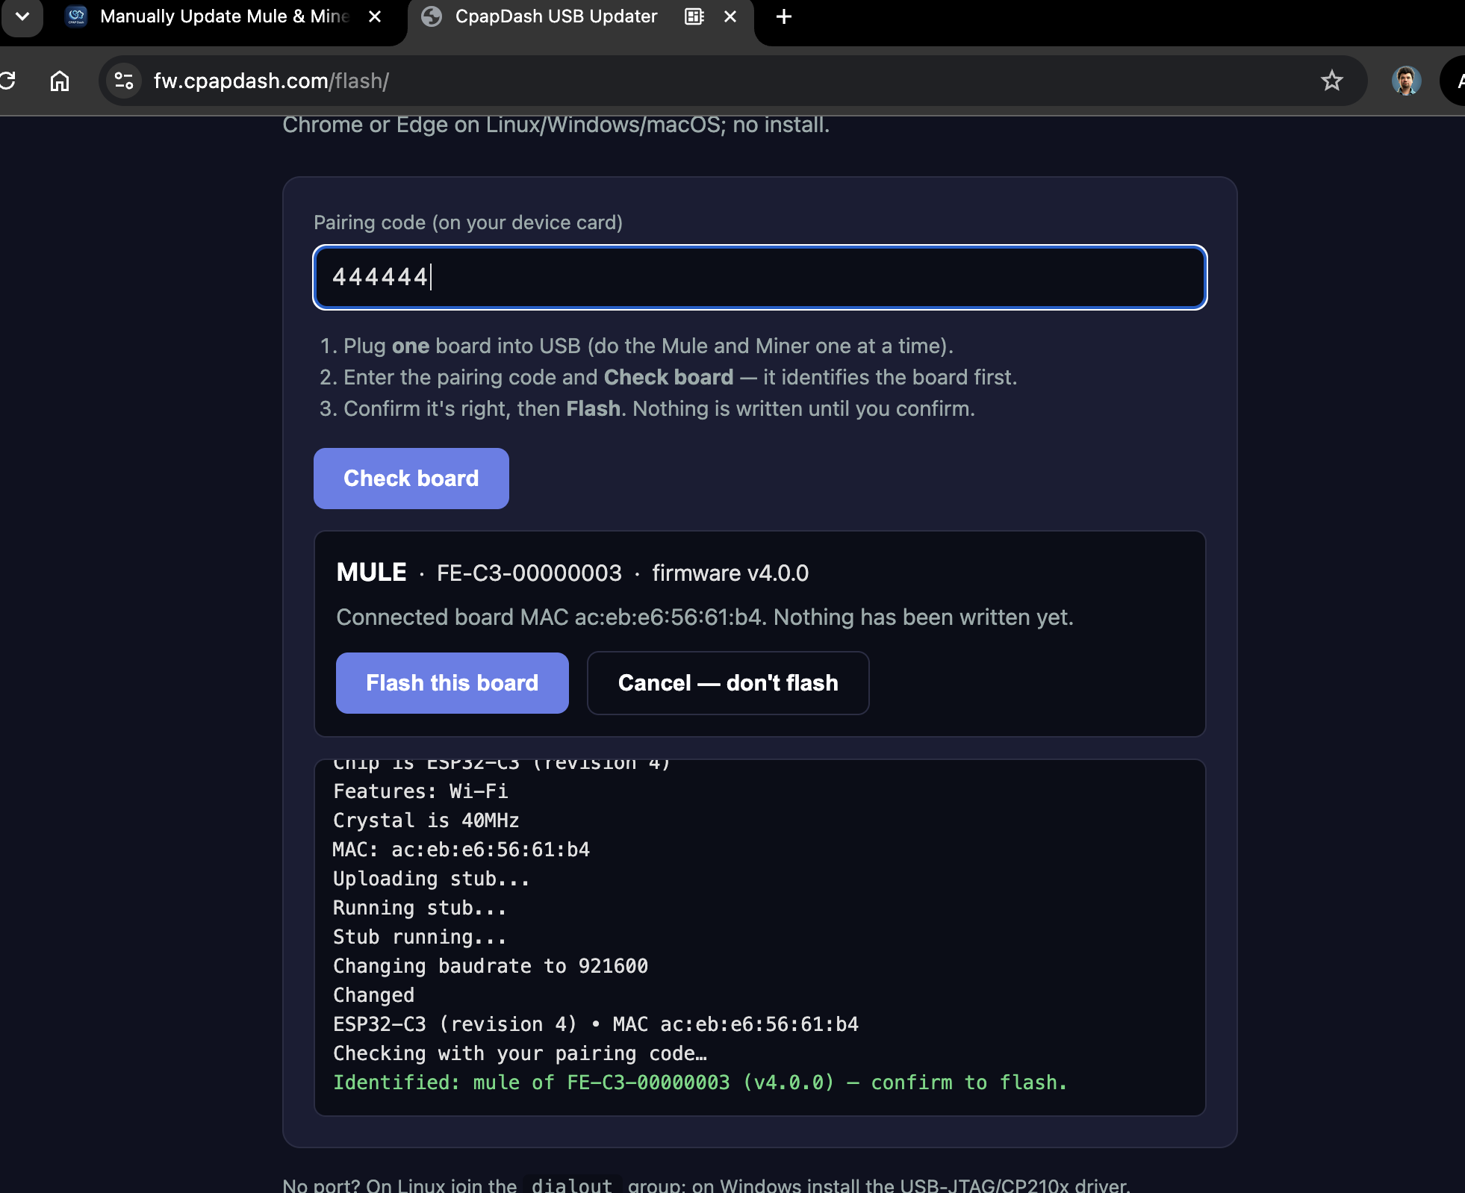Click the Features: Wi-Fi log line
This screenshot has height=1193, width=1465.
click(420, 791)
